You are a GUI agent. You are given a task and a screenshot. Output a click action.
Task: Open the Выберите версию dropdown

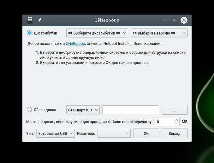tap(159, 33)
